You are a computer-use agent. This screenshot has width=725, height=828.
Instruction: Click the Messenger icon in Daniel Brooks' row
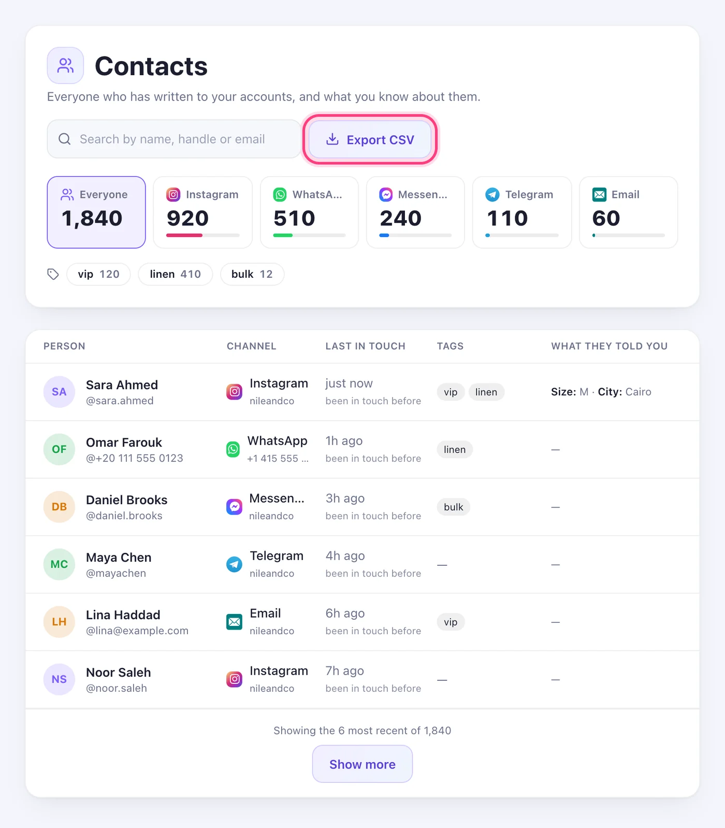click(234, 507)
